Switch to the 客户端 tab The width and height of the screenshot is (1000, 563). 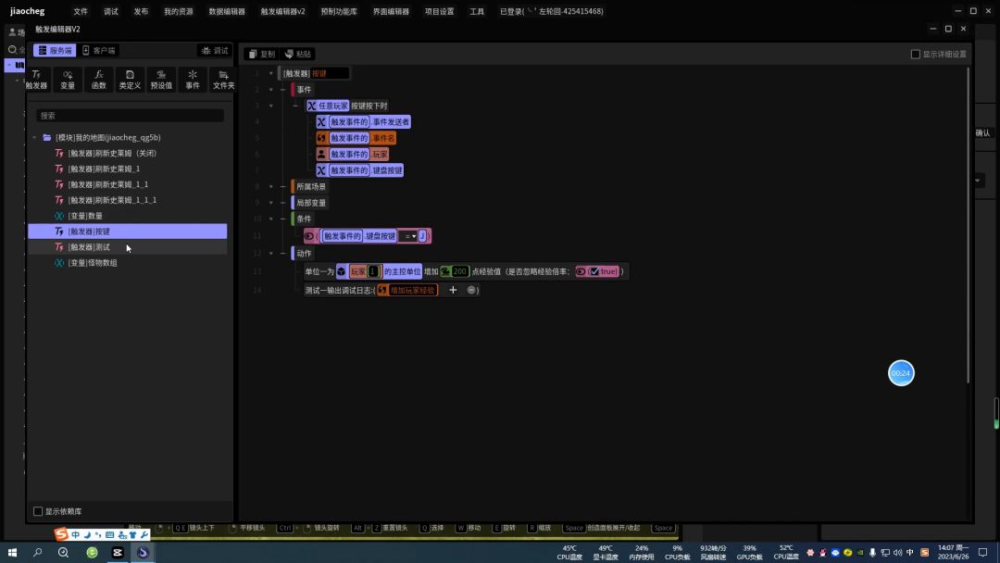(x=99, y=51)
